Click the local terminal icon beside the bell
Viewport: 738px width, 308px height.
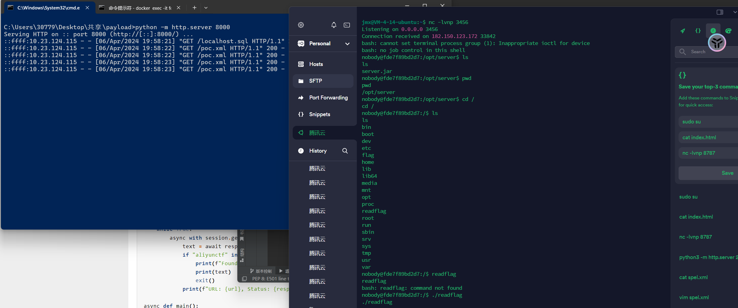click(347, 25)
